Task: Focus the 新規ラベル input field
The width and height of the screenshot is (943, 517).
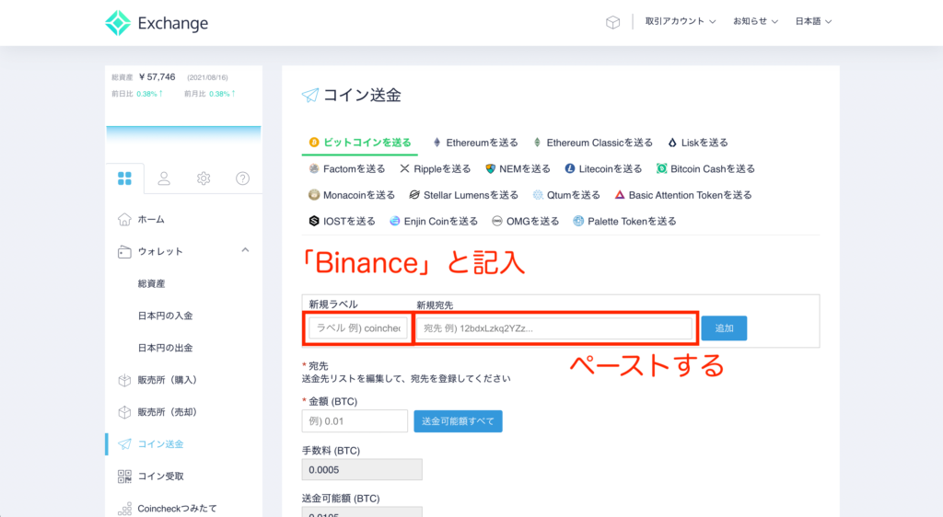Action: coord(358,327)
